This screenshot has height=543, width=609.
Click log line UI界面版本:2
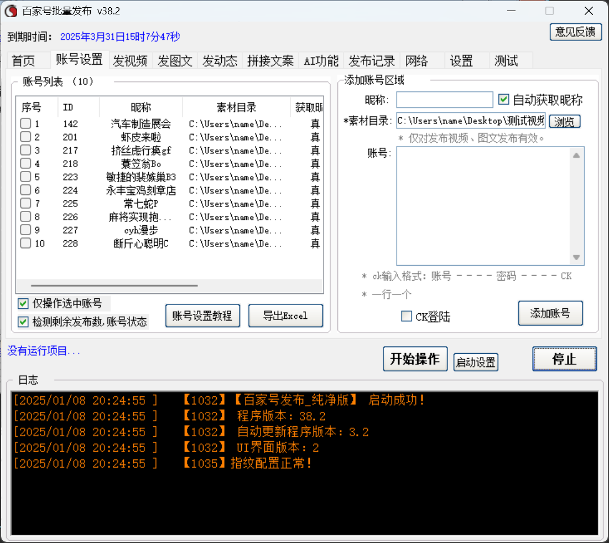pos(278,448)
